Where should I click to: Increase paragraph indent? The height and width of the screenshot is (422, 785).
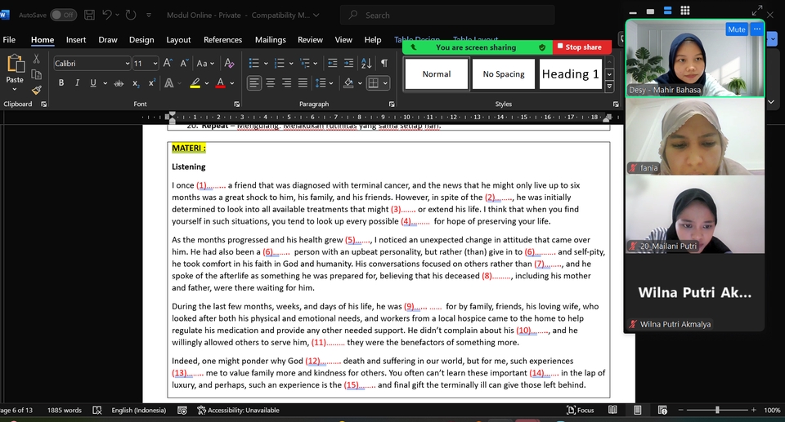pyautogui.click(x=348, y=64)
